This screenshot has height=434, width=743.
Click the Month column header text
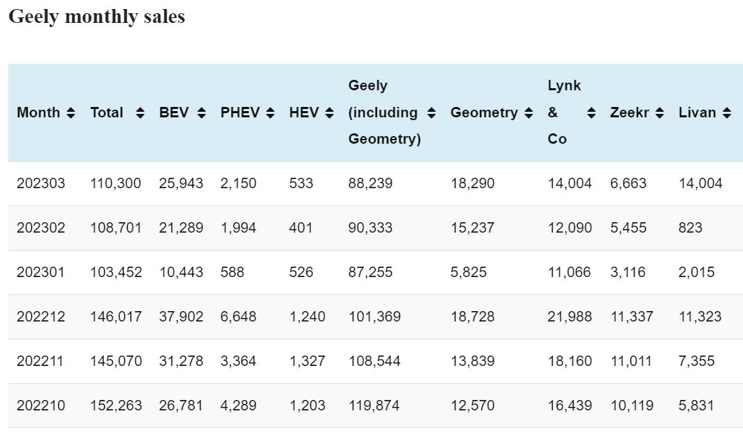coord(38,112)
